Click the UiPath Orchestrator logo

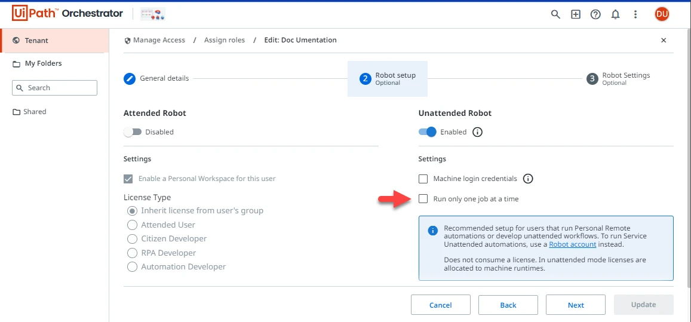[x=67, y=14]
